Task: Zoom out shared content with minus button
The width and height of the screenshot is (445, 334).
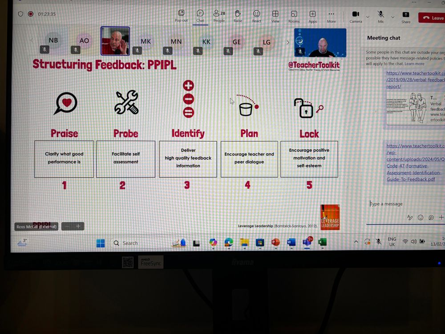Action: pyautogui.click(x=67, y=226)
